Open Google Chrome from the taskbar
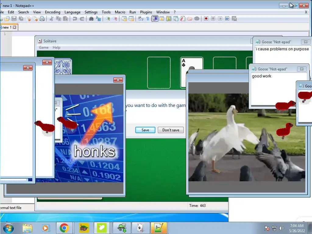Screen dimensions: 312x234 coord(64,228)
